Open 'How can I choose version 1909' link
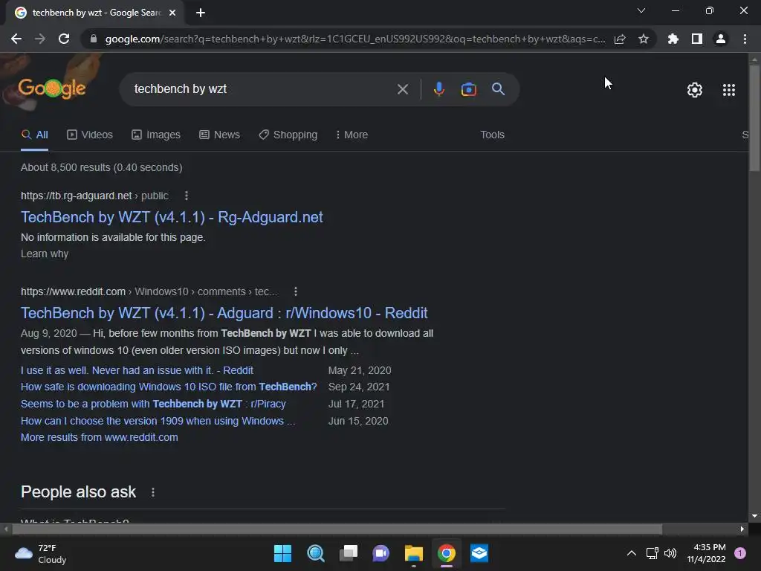 click(x=158, y=421)
